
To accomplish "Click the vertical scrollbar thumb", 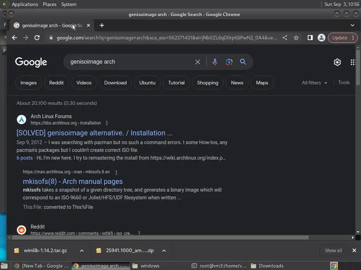I will click(358, 67).
